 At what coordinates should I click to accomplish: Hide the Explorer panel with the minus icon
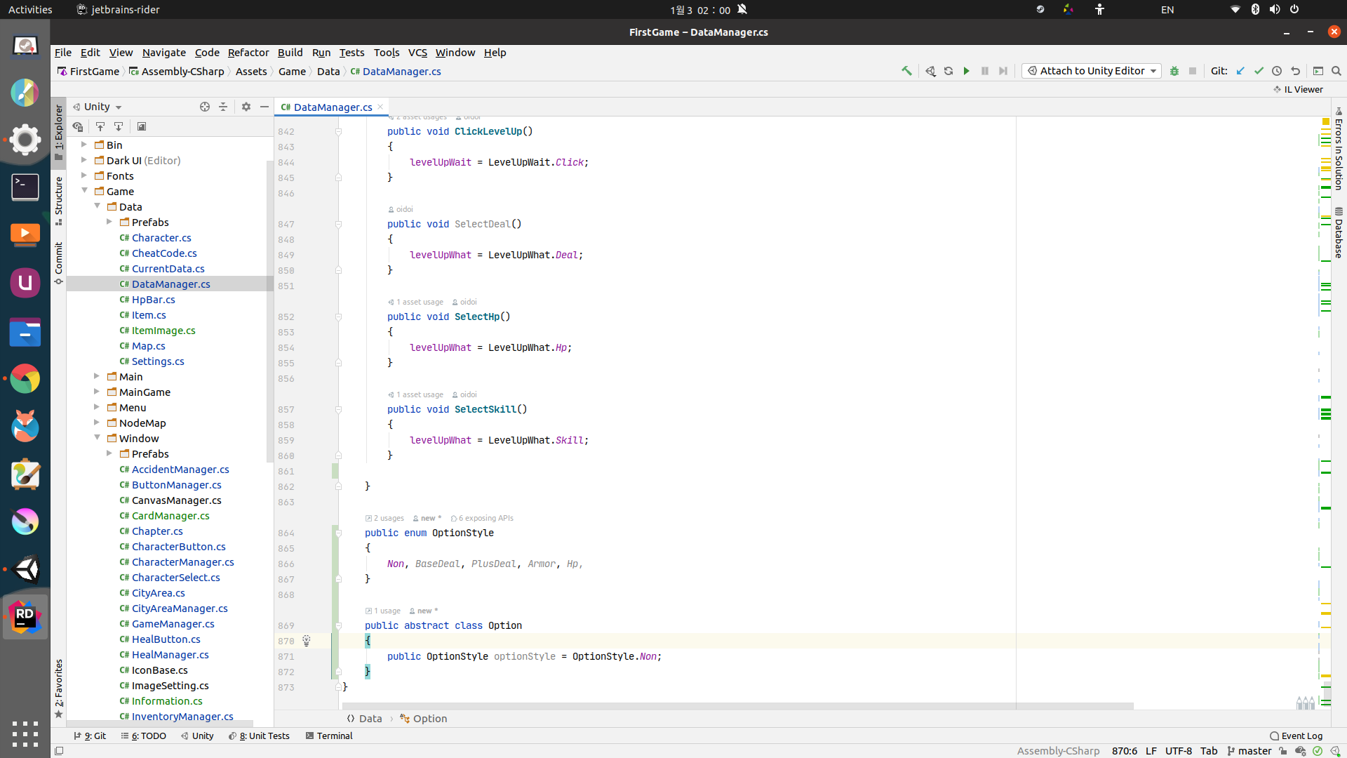(264, 107)
